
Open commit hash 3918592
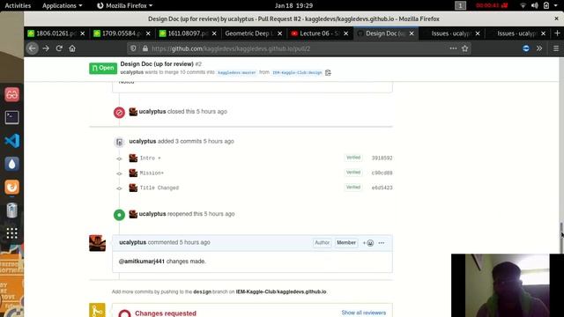(x=382, y=158)
